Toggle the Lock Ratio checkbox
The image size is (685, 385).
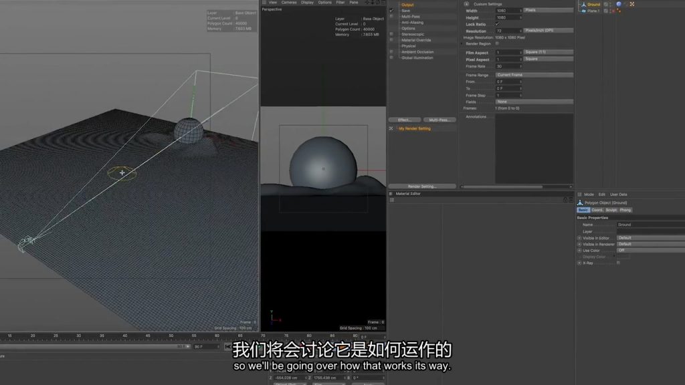[x=497, y=24]
